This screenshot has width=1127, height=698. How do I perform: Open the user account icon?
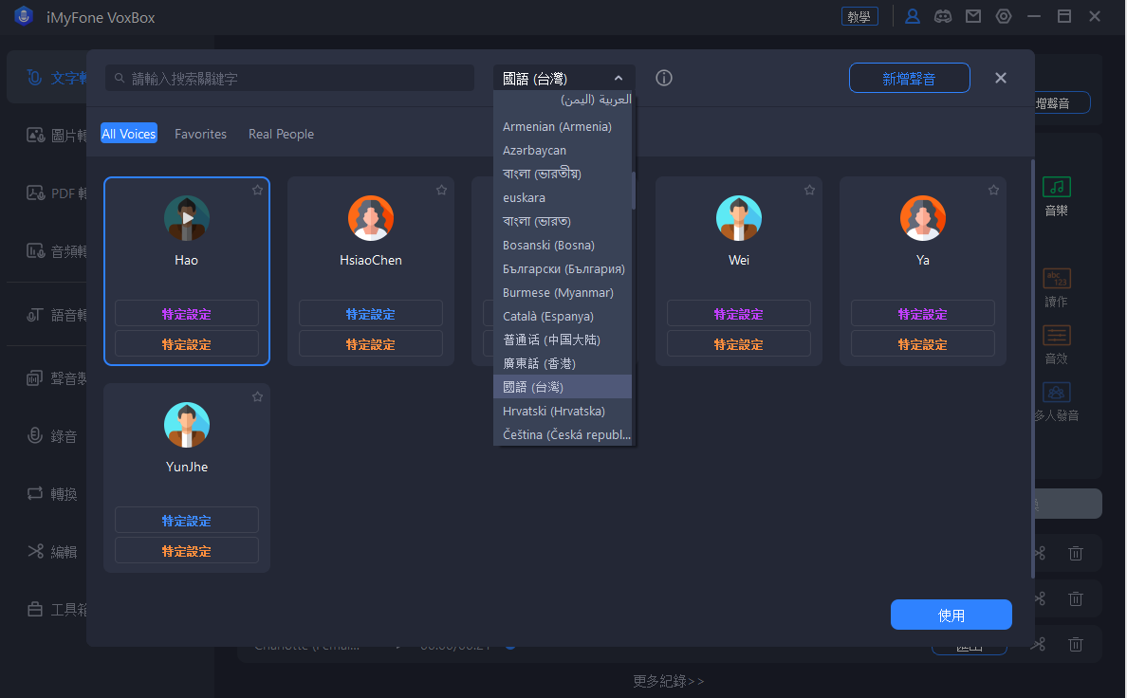(912, 16)
